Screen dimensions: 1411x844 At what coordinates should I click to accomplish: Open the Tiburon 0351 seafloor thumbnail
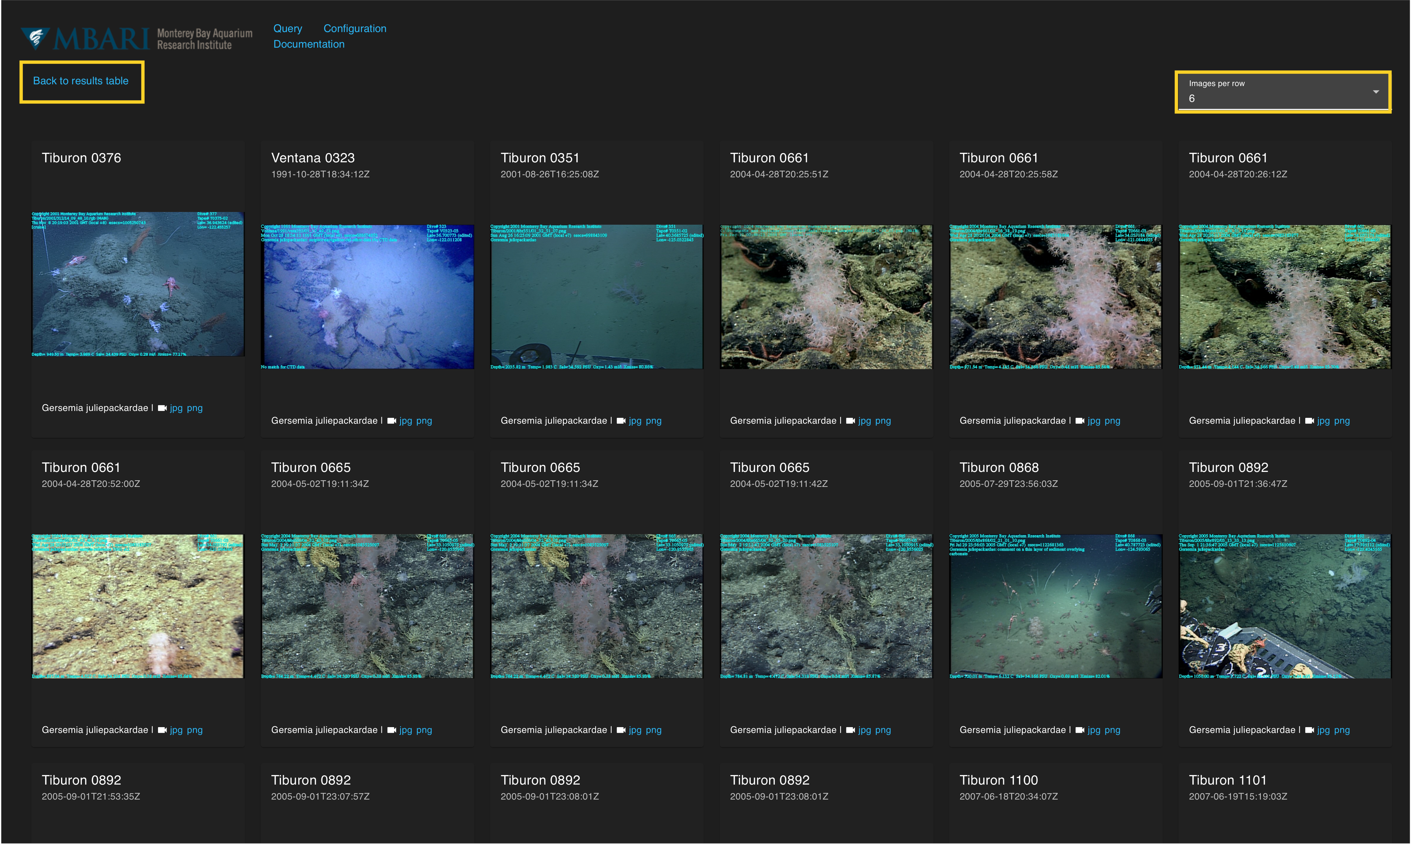[x=597, y=296]
